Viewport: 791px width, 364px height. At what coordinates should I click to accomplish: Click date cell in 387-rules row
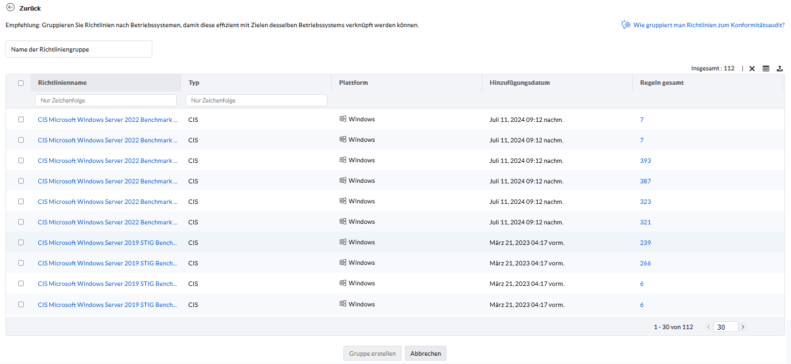[x=526, y=181]
